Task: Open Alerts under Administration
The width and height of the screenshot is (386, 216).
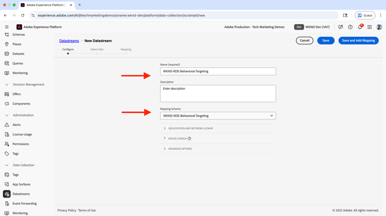Action: click(x=16, y=125)
